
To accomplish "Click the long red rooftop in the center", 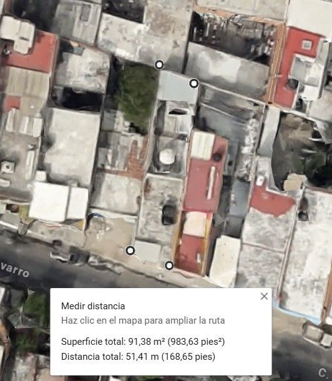I will click(204, 184).
